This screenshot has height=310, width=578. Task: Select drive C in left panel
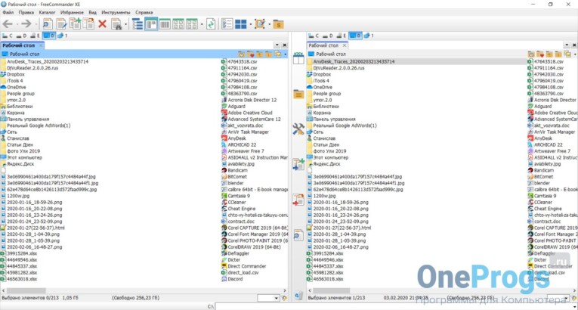7,36
